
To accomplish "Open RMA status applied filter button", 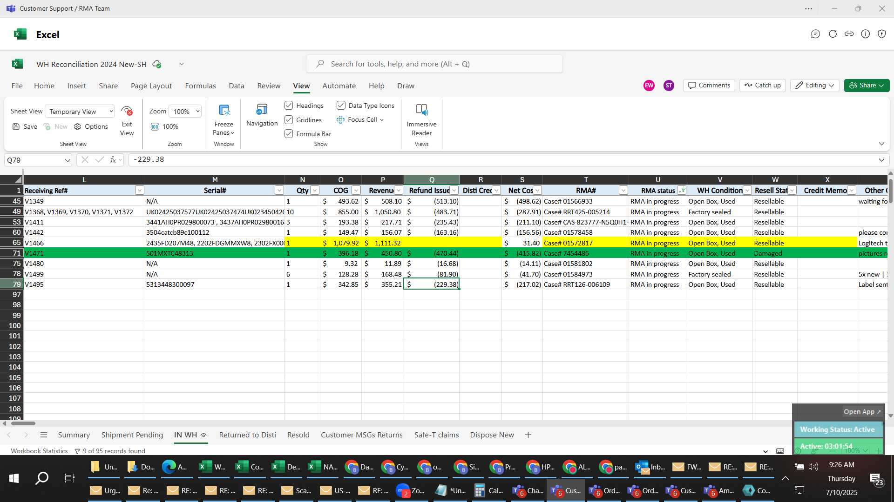I will [x=682, y=191].
